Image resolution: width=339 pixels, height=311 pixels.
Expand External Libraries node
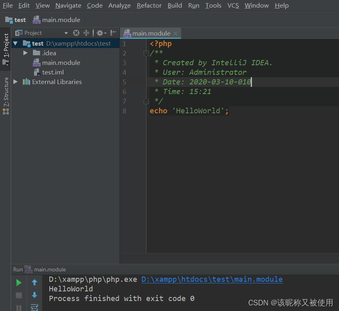point(16,82)
